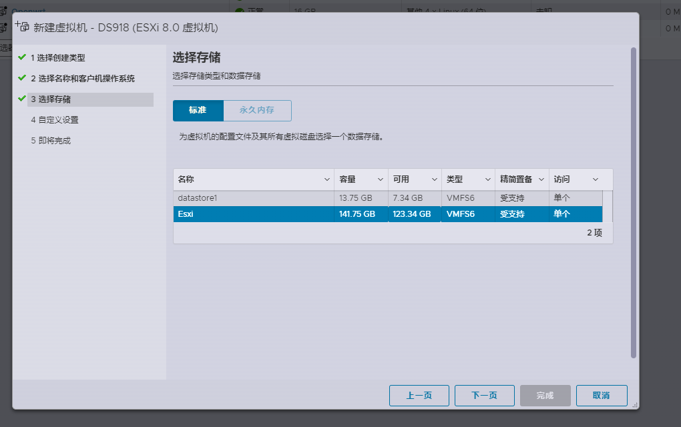Screen dimensions: 681x427
Task: Switch to the 永久内存 storage tab
Action: click(x=257, y=110)
